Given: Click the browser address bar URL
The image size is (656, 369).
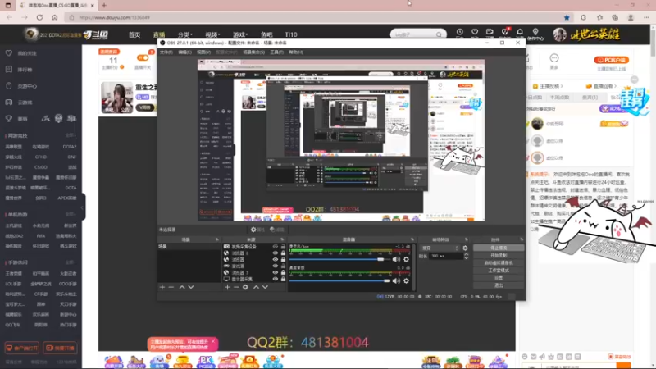Looking at the screenshot, I should click(114, 17).
